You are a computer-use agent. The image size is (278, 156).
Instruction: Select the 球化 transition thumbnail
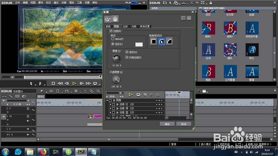[252, 50]
